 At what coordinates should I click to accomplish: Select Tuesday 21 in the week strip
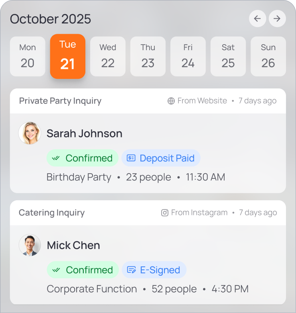click(67, 56)
